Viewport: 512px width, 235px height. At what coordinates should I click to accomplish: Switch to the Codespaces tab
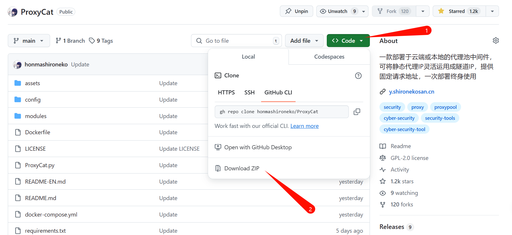point(329,57)
